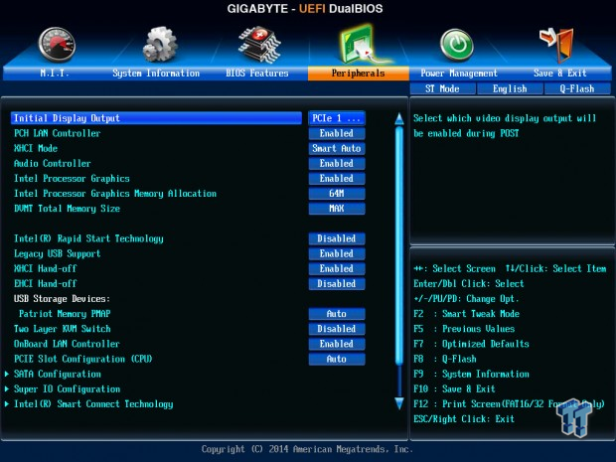616x462 pixels.
Task: Toggle OnBoard LAN Controller Enabled value
Action: pos(337,344)
